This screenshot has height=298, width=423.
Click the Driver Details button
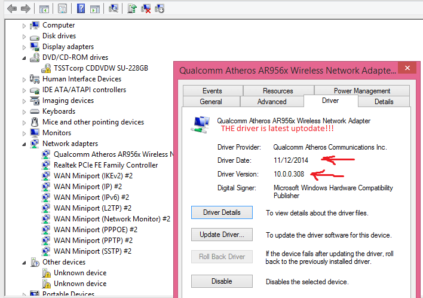click(222, 212)
